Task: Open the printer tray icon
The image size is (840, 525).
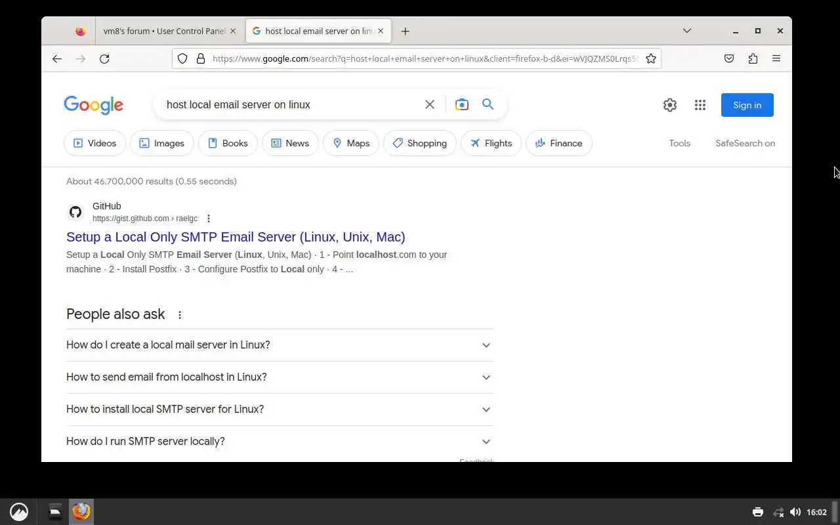Action: tap(758, 512)
